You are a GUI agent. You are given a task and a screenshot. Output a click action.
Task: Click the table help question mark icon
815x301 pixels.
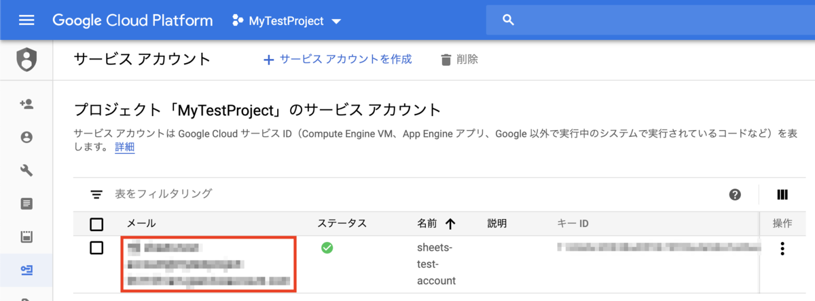coord(735,195)
